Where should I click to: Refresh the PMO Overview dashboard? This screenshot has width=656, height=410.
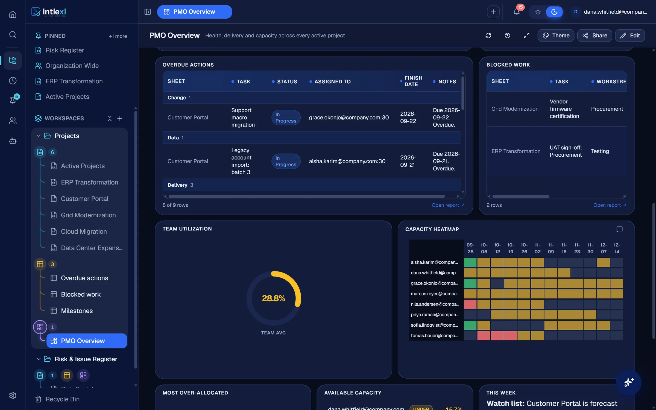point(488,36)
